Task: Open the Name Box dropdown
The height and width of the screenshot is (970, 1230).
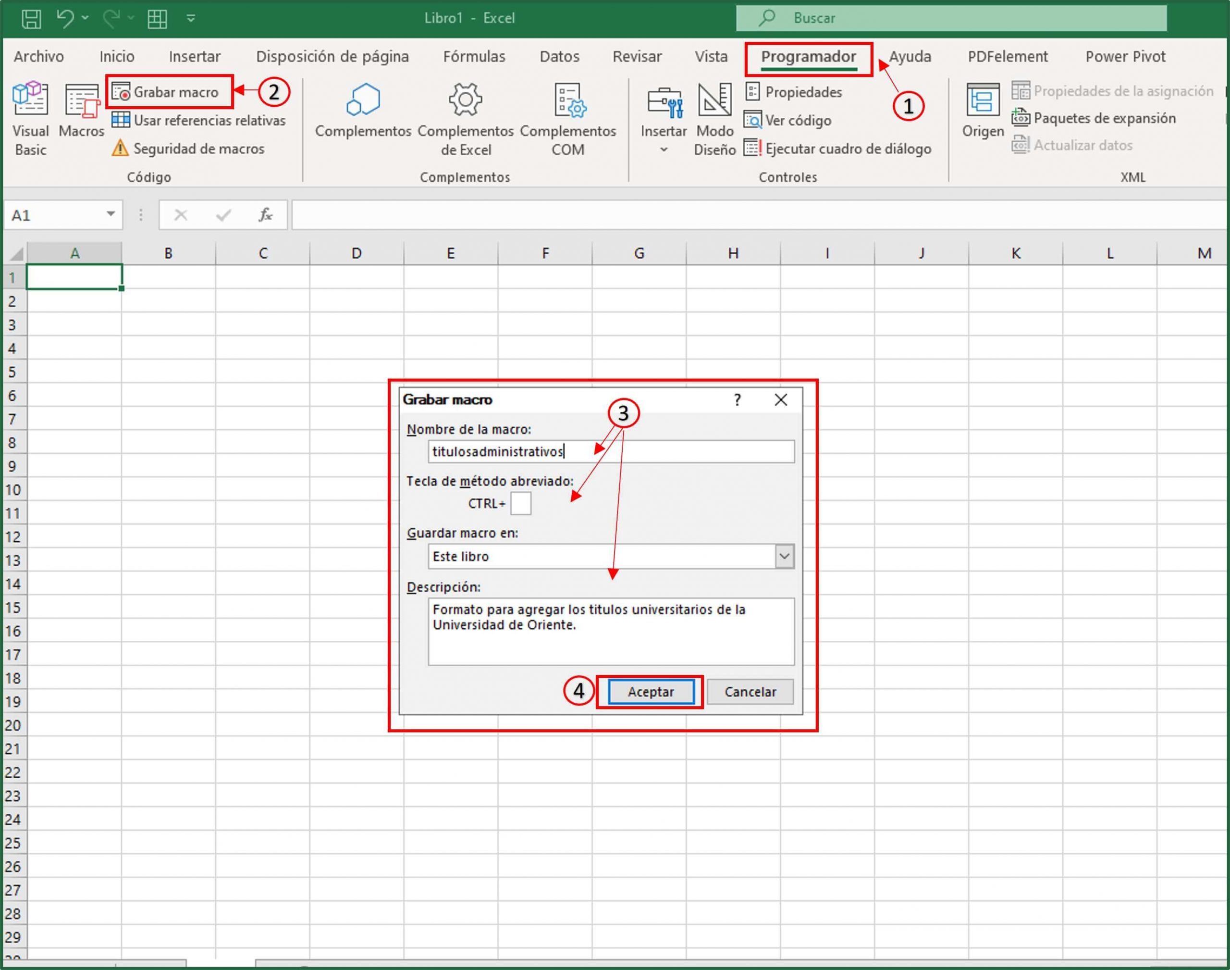Action: point(110,215)
